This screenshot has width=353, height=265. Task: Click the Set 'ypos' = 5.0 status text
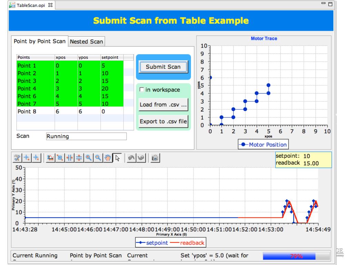click(214, 255)
